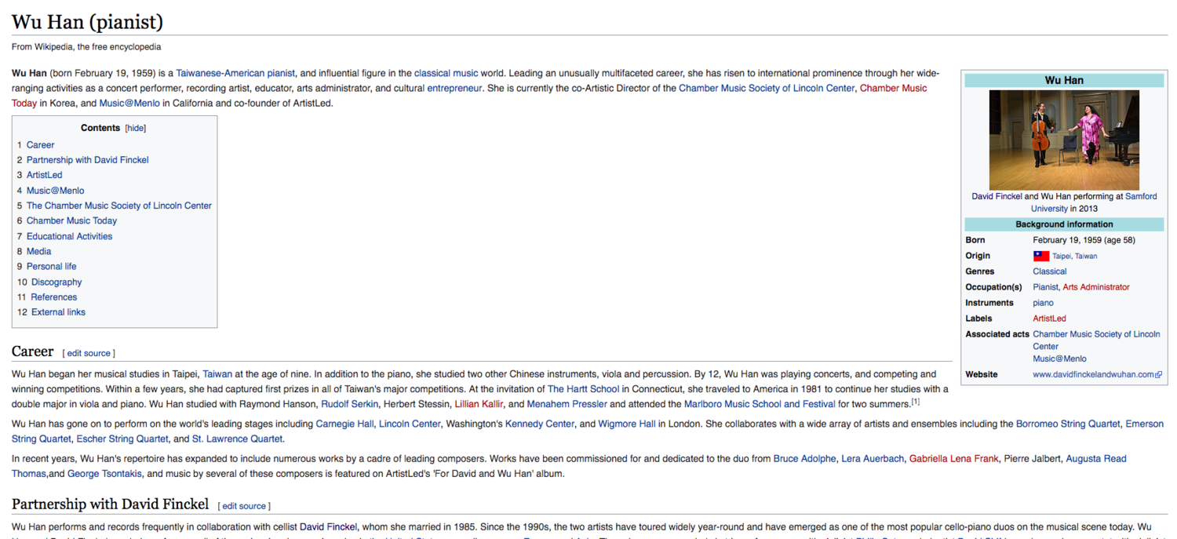The image size is (1177, 539).
Task: Go to External links contents entry
Action: pos(58,311)
